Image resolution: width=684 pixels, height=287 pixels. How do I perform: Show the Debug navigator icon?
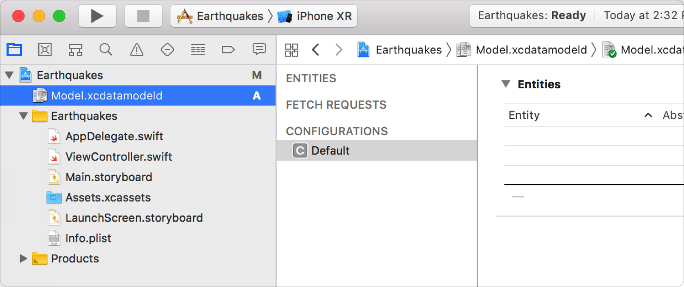point(198,49)
